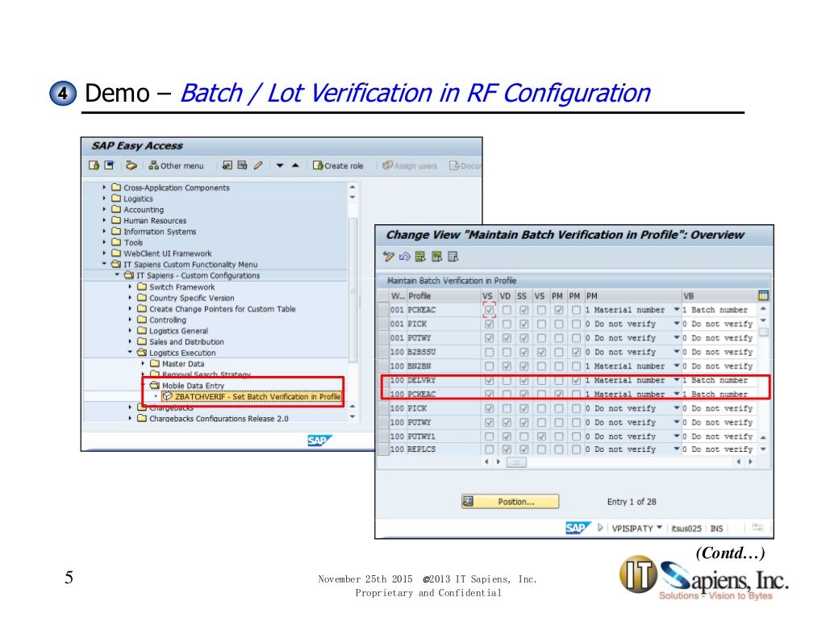
Task: Click the pencil edit icon in Easy Access toolbar
Action: (x=257, y=165)
